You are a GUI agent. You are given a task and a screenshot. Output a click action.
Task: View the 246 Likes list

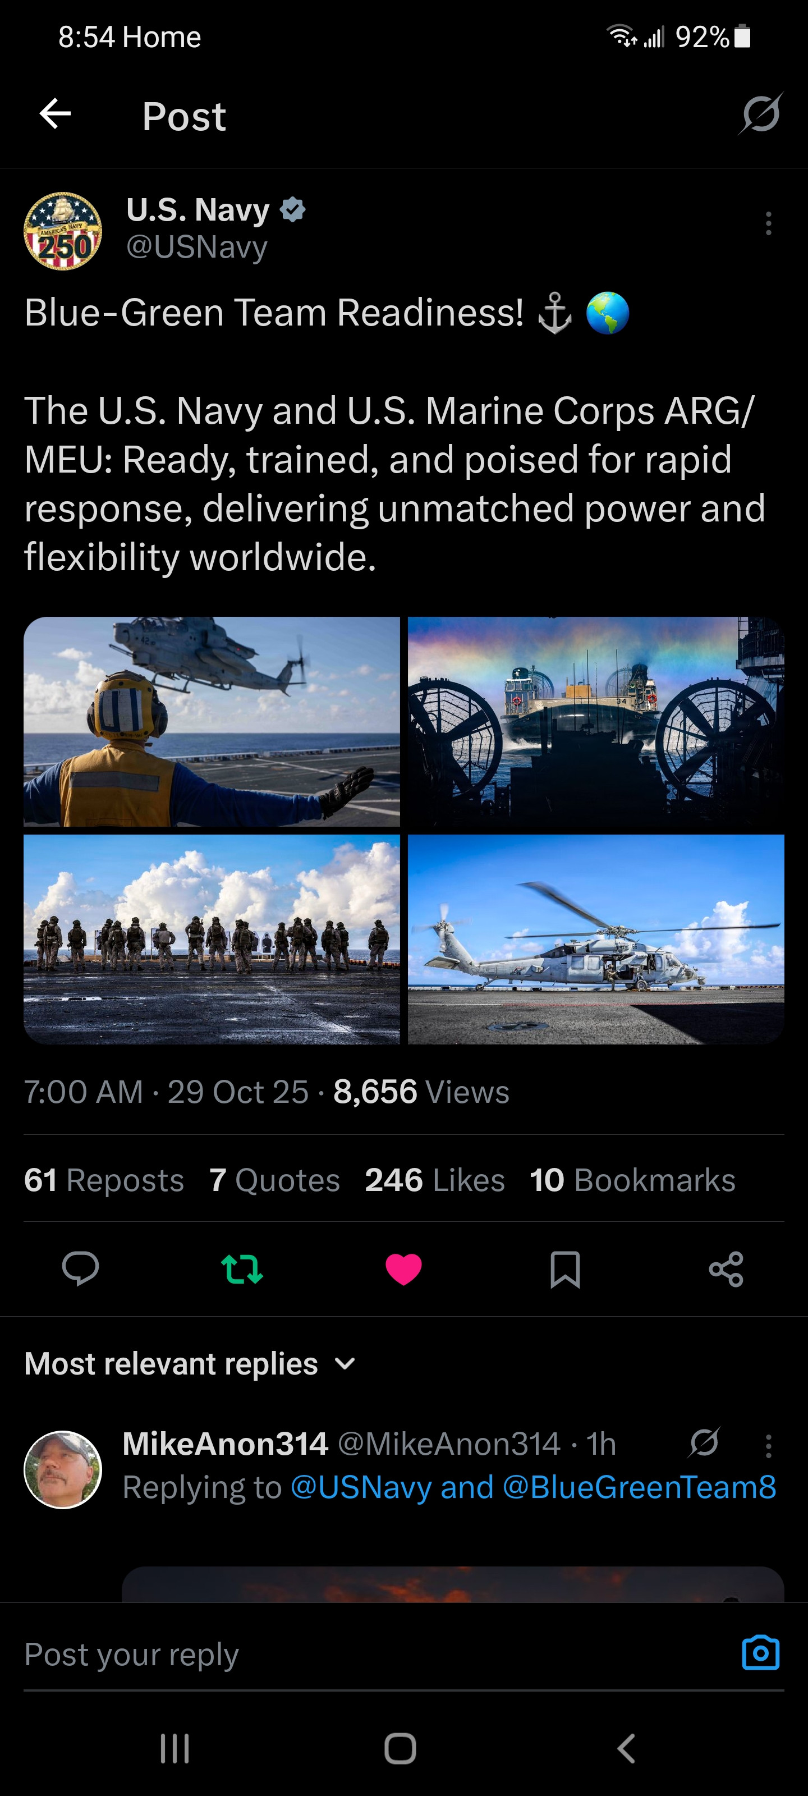pos(435,1180)
